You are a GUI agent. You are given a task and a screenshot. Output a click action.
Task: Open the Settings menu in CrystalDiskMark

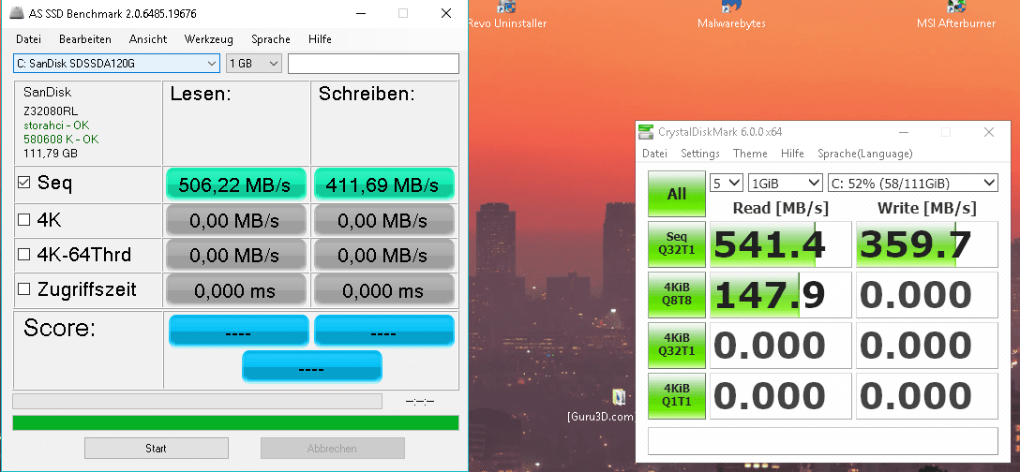(700, 154)
